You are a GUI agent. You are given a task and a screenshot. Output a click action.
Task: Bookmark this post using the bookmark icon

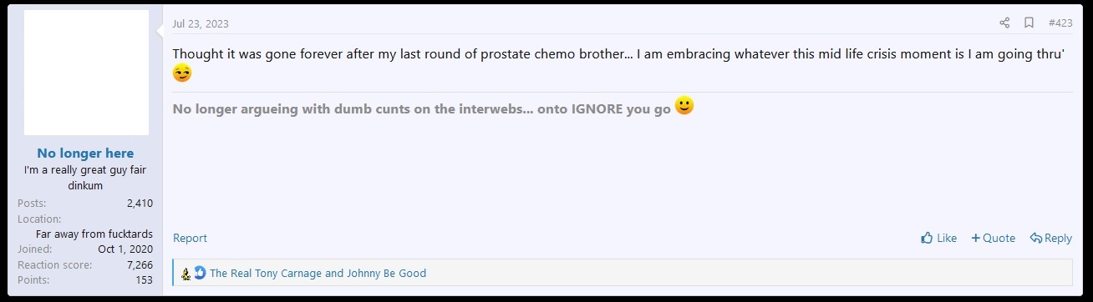coord(1029,23)
